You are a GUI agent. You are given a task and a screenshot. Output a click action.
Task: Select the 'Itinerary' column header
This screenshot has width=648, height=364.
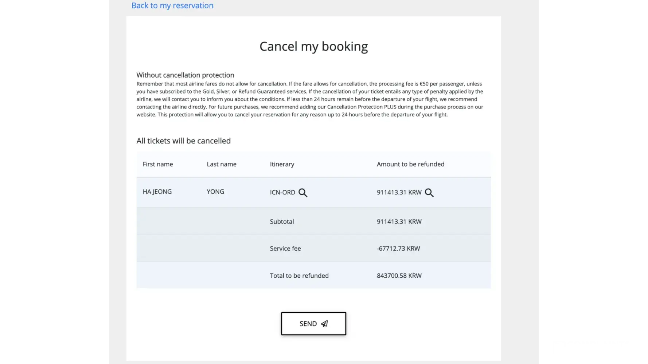click(x=282, y=164)
